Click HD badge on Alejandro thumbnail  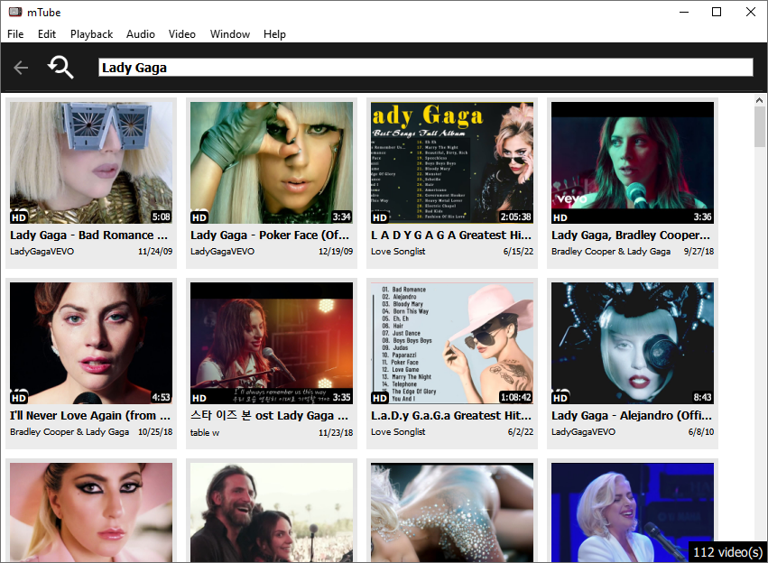(560, 398)
